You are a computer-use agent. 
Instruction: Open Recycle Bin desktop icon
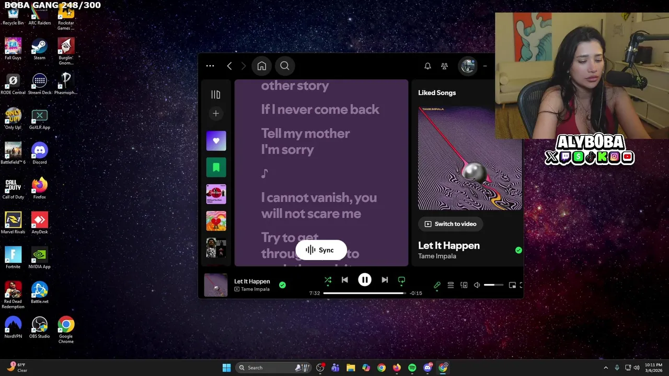pyautogui.click(x=13, y=15)
